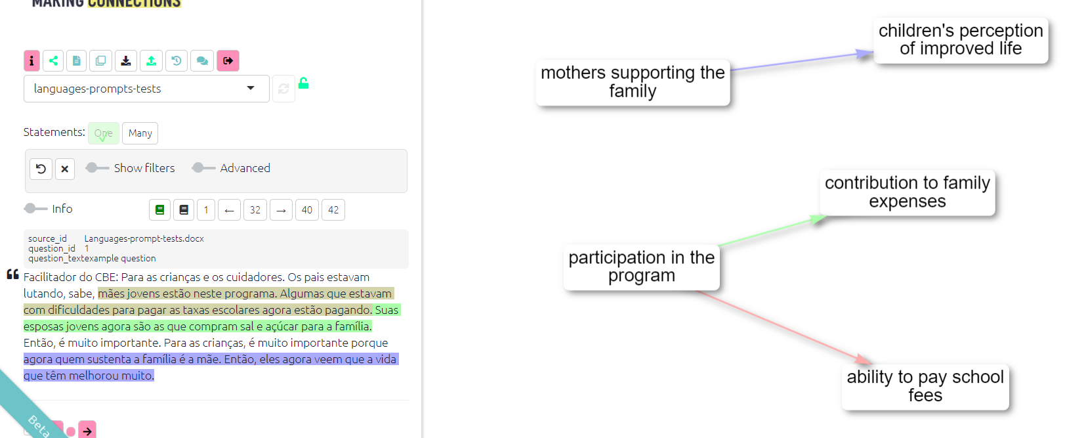Click the reset undo button in filters
Viewport: 1065px width, 438px height.
(41, 169)
